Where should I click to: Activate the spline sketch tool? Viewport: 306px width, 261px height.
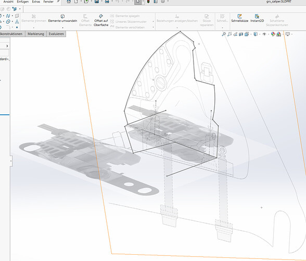coord(8,16)
